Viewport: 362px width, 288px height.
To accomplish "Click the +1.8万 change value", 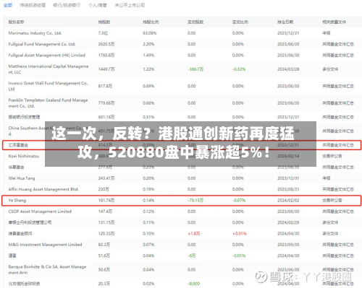I will [194, 234].
